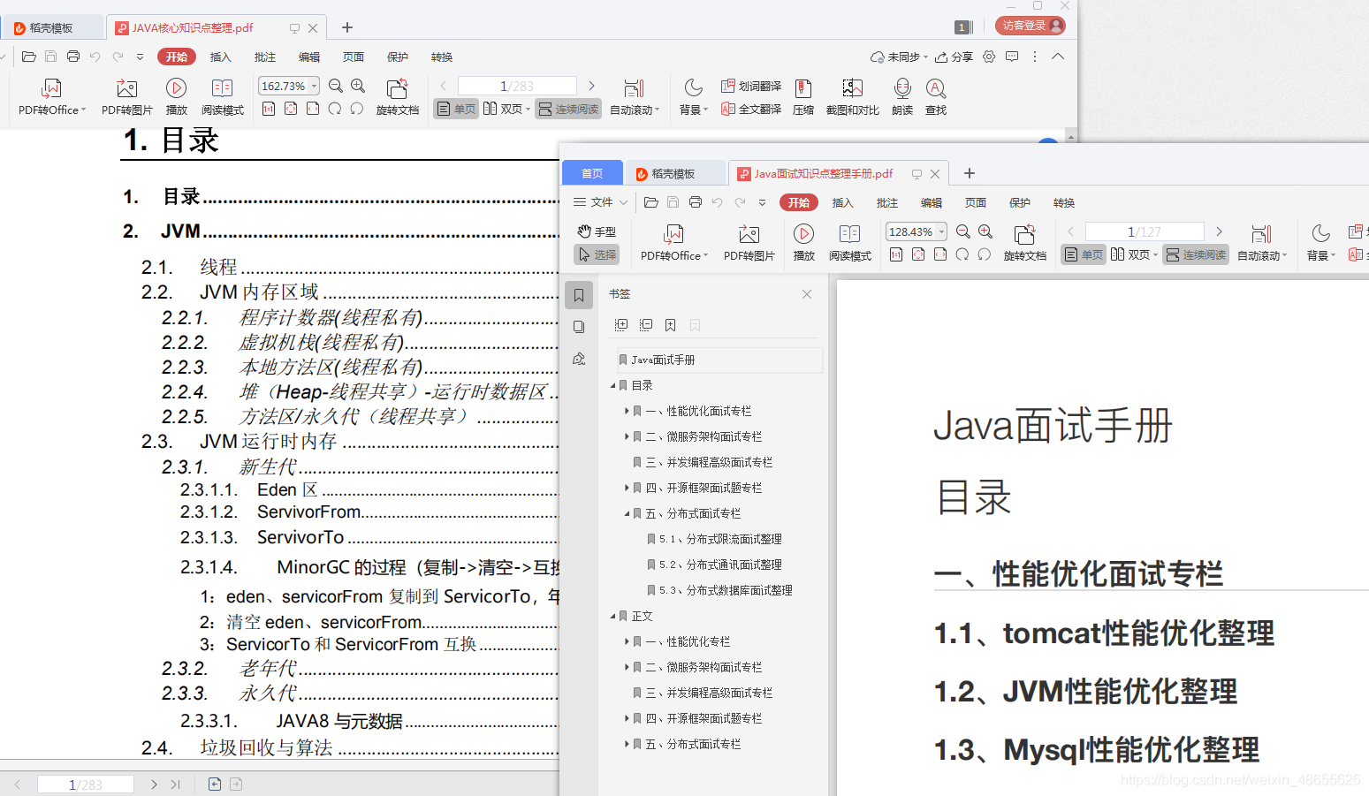Toggle 双页 double page view in front window
This screenshot has height=796, width=1369.
(x=1134, y=254)
